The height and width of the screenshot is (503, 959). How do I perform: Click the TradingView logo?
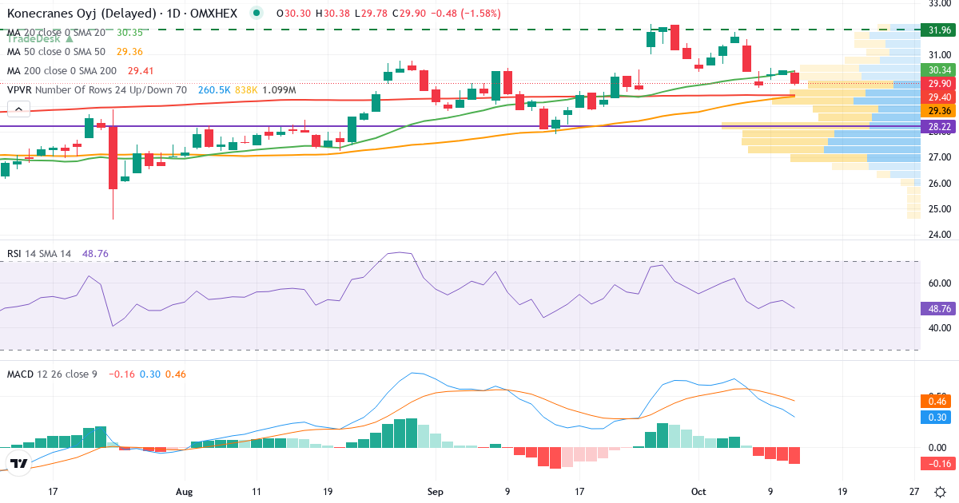coord(18,463)
